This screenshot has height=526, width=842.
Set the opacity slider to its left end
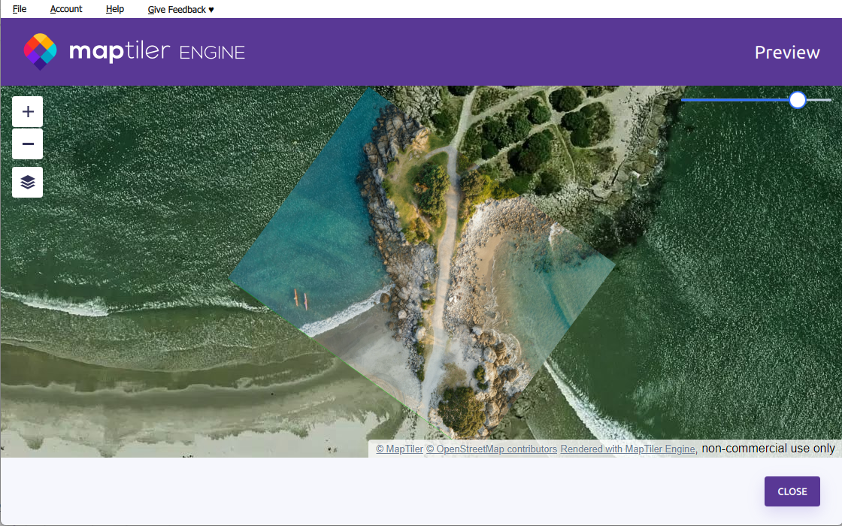(x=683, y=100)
